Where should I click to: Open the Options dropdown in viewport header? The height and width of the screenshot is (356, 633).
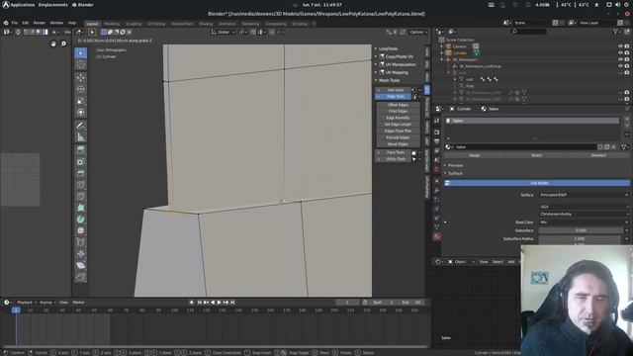pyautogui.click(x=417, y=32)
